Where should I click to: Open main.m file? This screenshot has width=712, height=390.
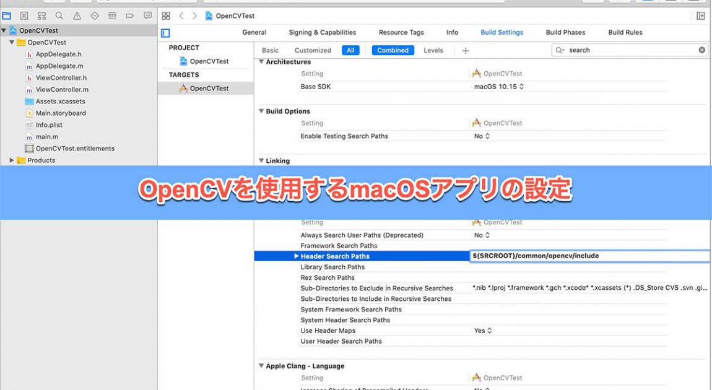pyautogui.click(x=41, y=137)
